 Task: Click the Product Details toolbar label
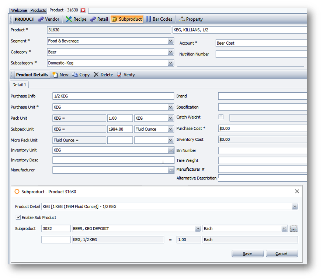(32, 75)
